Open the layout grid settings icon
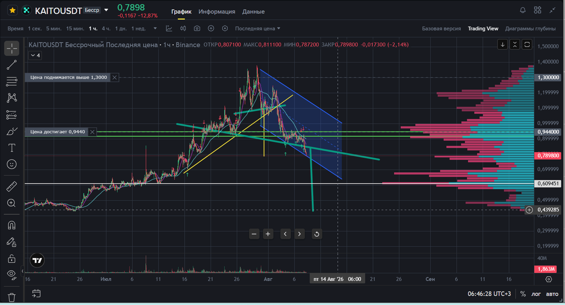 (537, 10)
